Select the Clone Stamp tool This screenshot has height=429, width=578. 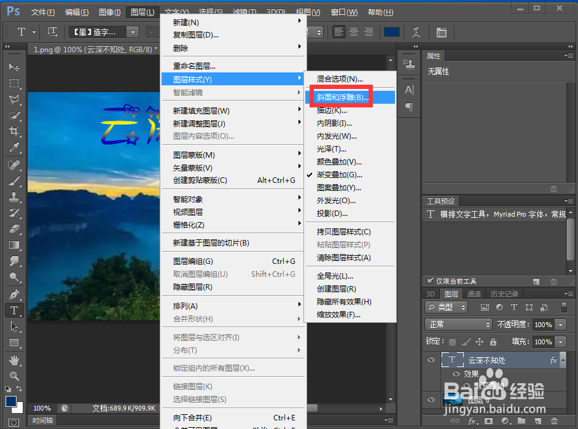click(x=14, y=197)
